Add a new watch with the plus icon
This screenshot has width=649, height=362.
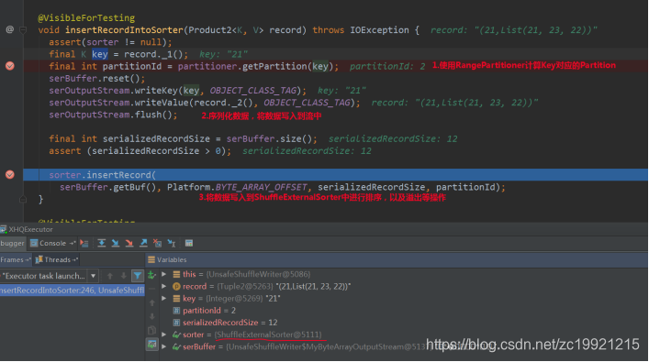coord(151,275)
